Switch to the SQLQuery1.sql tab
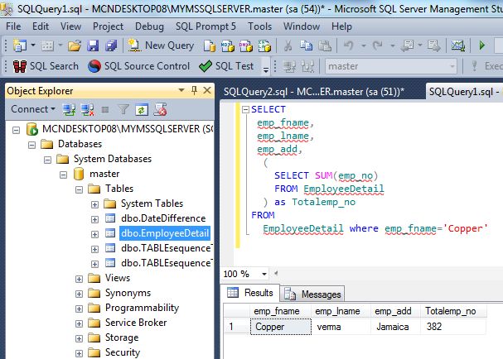Viewport: 503px width, 359px height. [464, 92]
